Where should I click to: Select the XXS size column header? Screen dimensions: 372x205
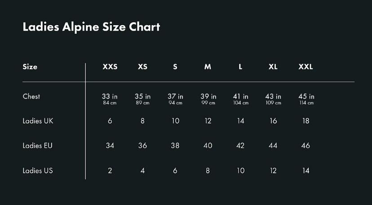tap(110, 67)
